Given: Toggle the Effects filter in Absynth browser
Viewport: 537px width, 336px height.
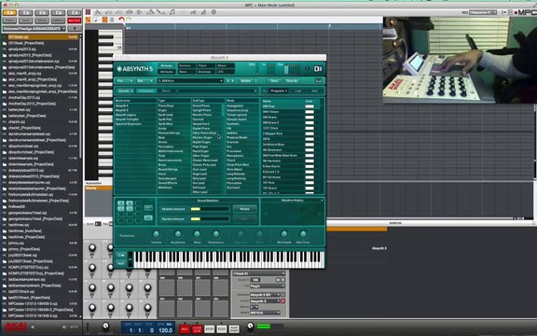Looking at the screenshot, I should point(166,91).
